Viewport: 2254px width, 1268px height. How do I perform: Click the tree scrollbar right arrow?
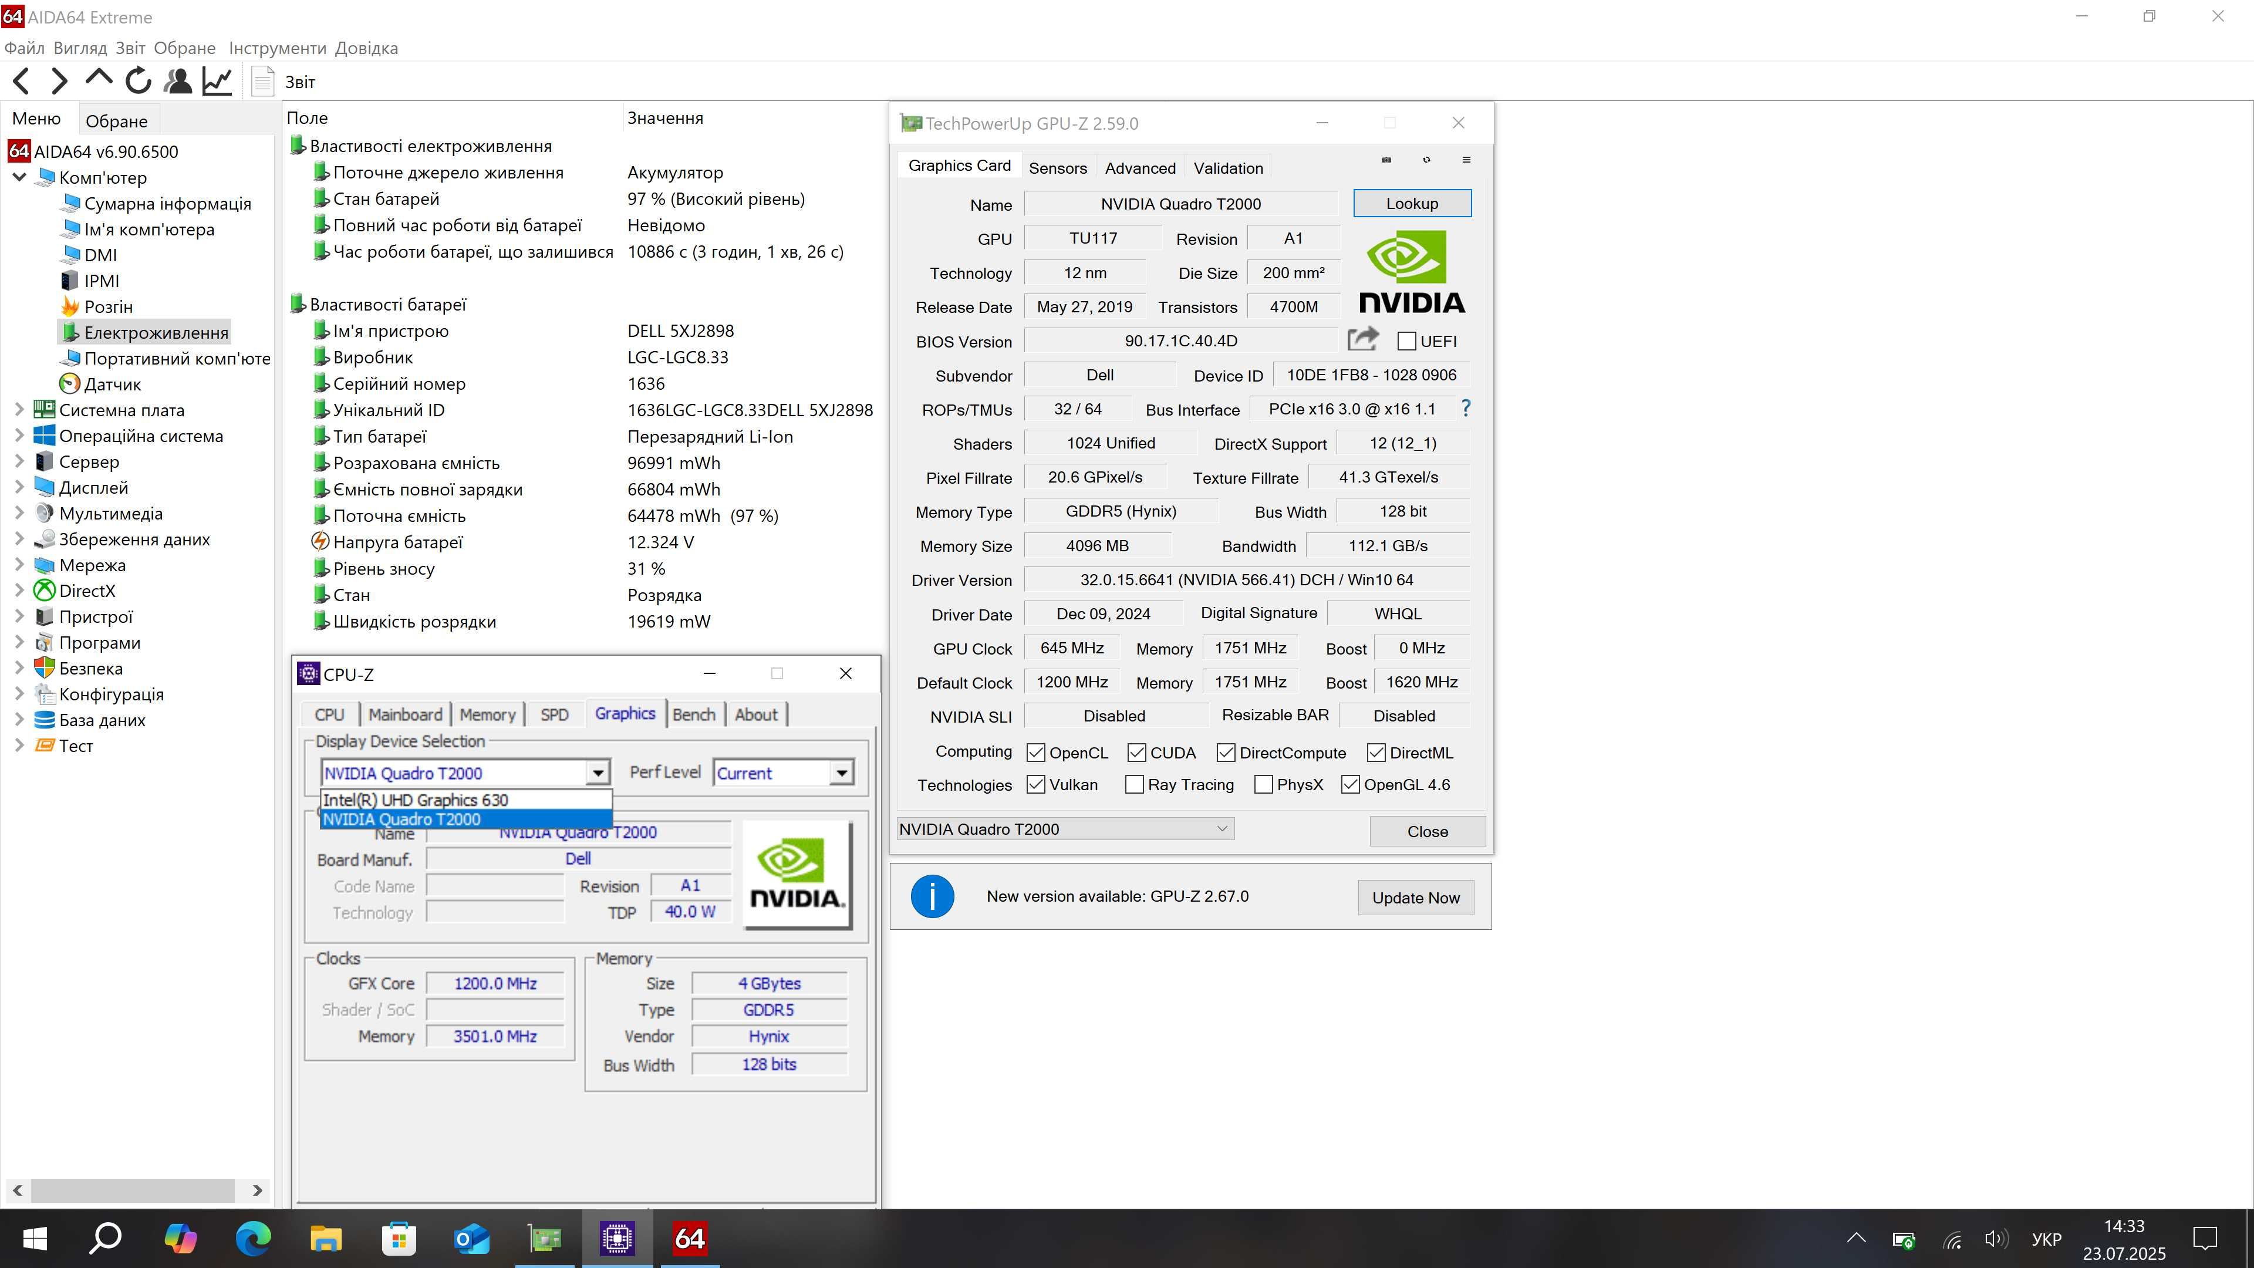257,1190
